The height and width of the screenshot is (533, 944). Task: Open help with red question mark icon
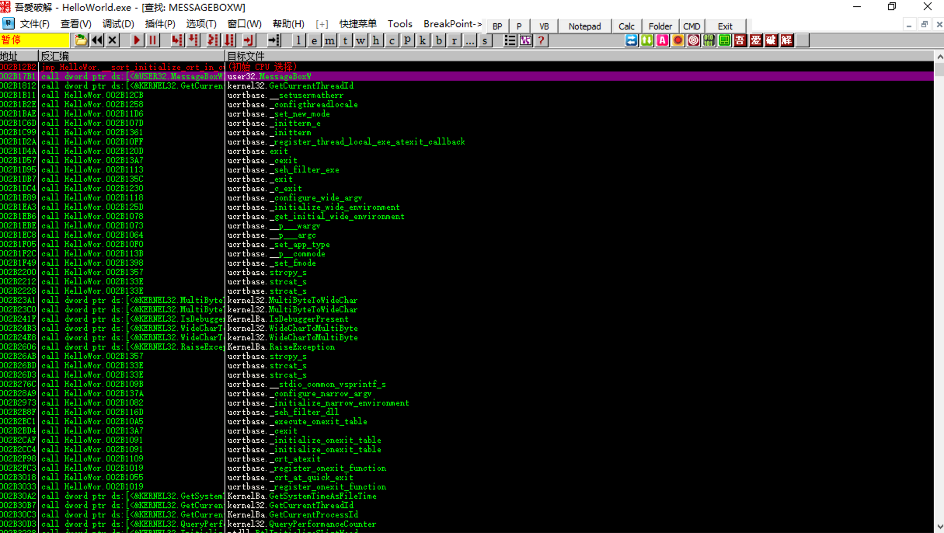click(x=541, y=40)
